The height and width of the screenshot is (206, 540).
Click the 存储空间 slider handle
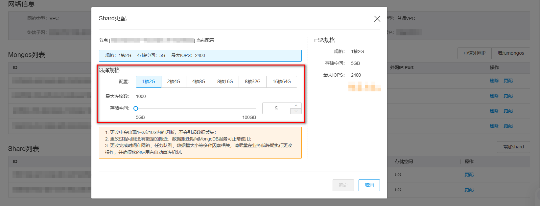pos(136,108)
